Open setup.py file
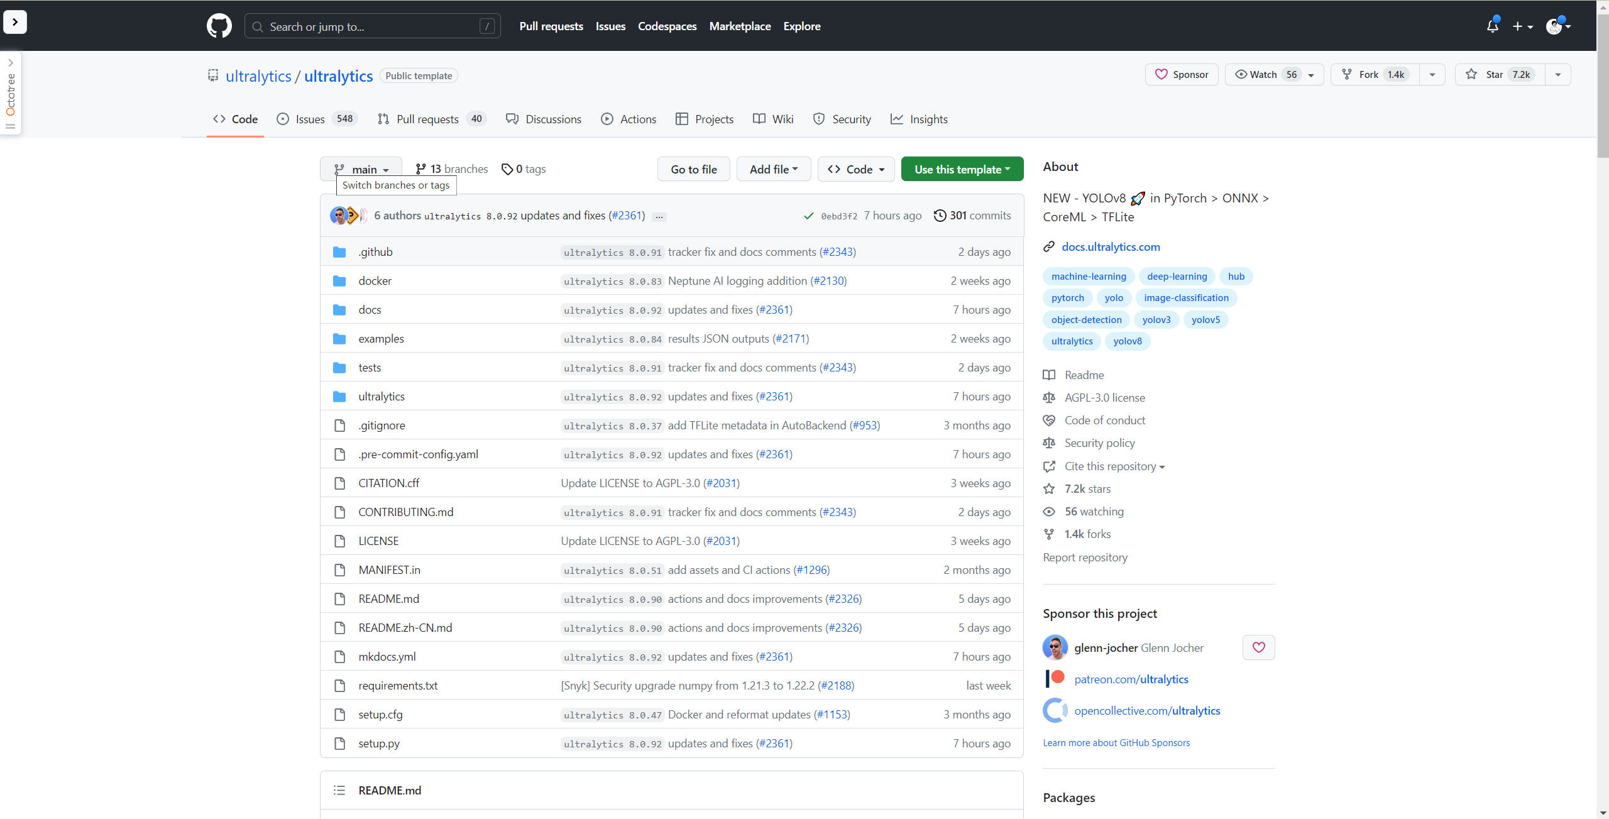The height and width of the screenshot is (819, 1609). pos(379,744)
